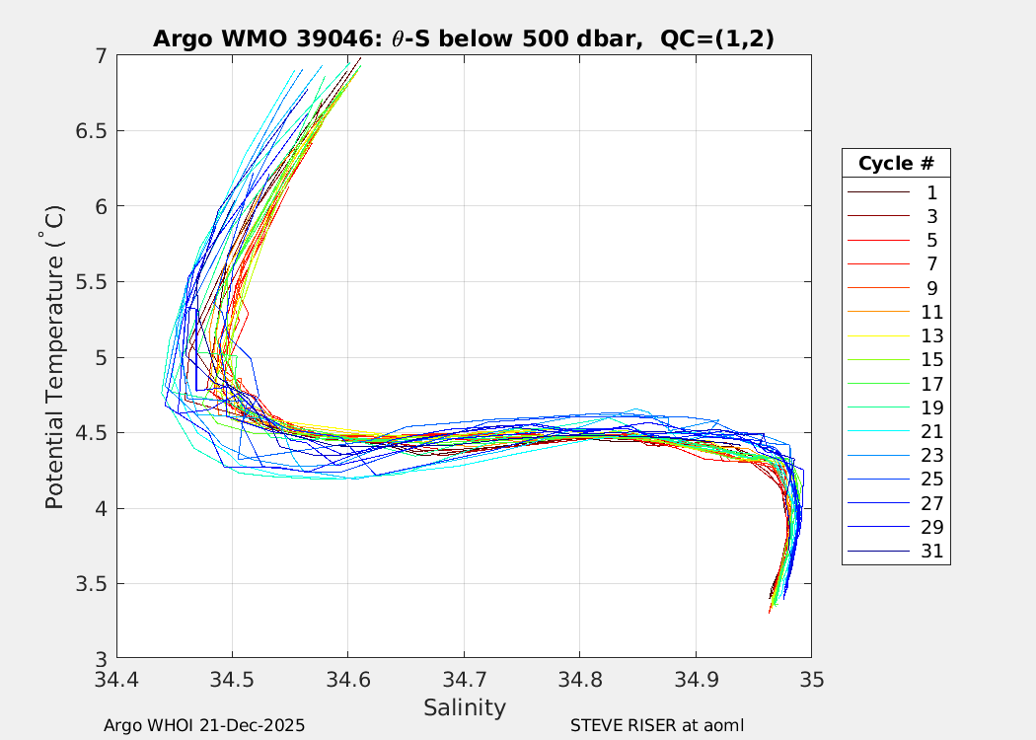
Task: Click the legend label number 3
Action: coord(931,216)
